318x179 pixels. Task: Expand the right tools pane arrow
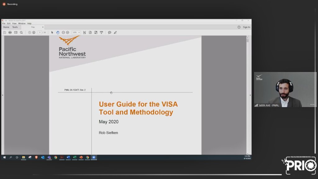[250, 95]
